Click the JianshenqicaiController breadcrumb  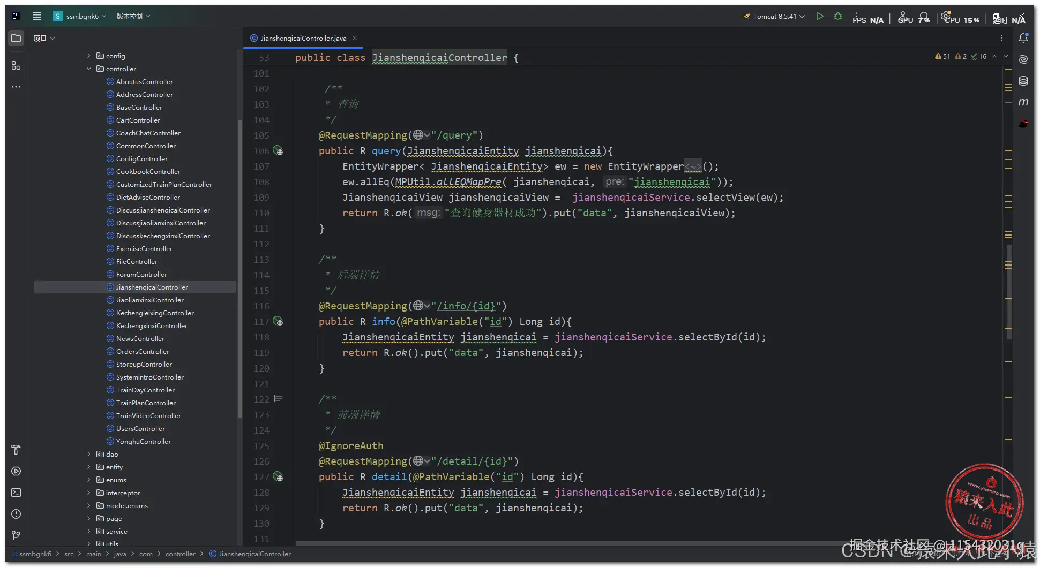tap(250, 554)
